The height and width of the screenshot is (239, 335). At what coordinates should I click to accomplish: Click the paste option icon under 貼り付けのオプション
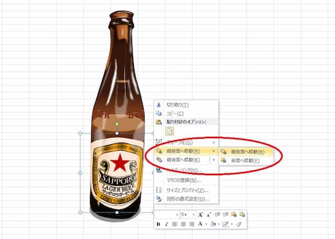click(169, 131)
